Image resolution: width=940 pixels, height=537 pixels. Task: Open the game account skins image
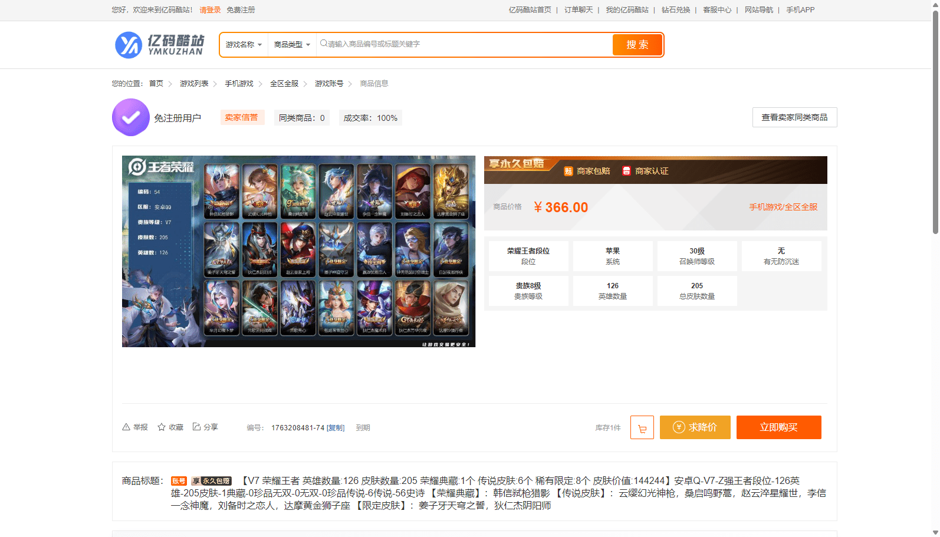298,251
